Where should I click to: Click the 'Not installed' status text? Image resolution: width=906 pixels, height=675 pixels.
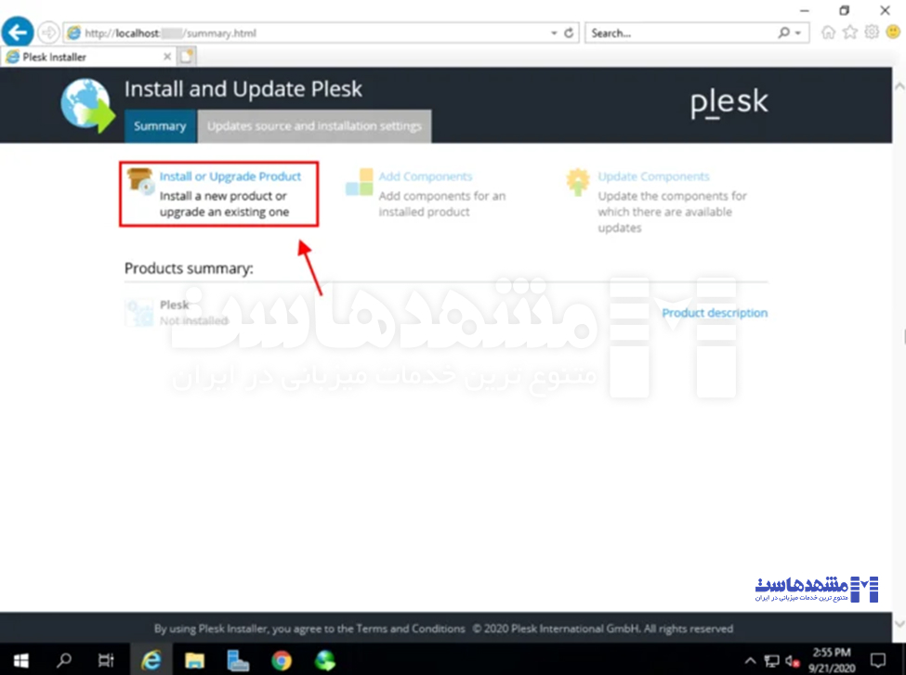coord(194,320)
